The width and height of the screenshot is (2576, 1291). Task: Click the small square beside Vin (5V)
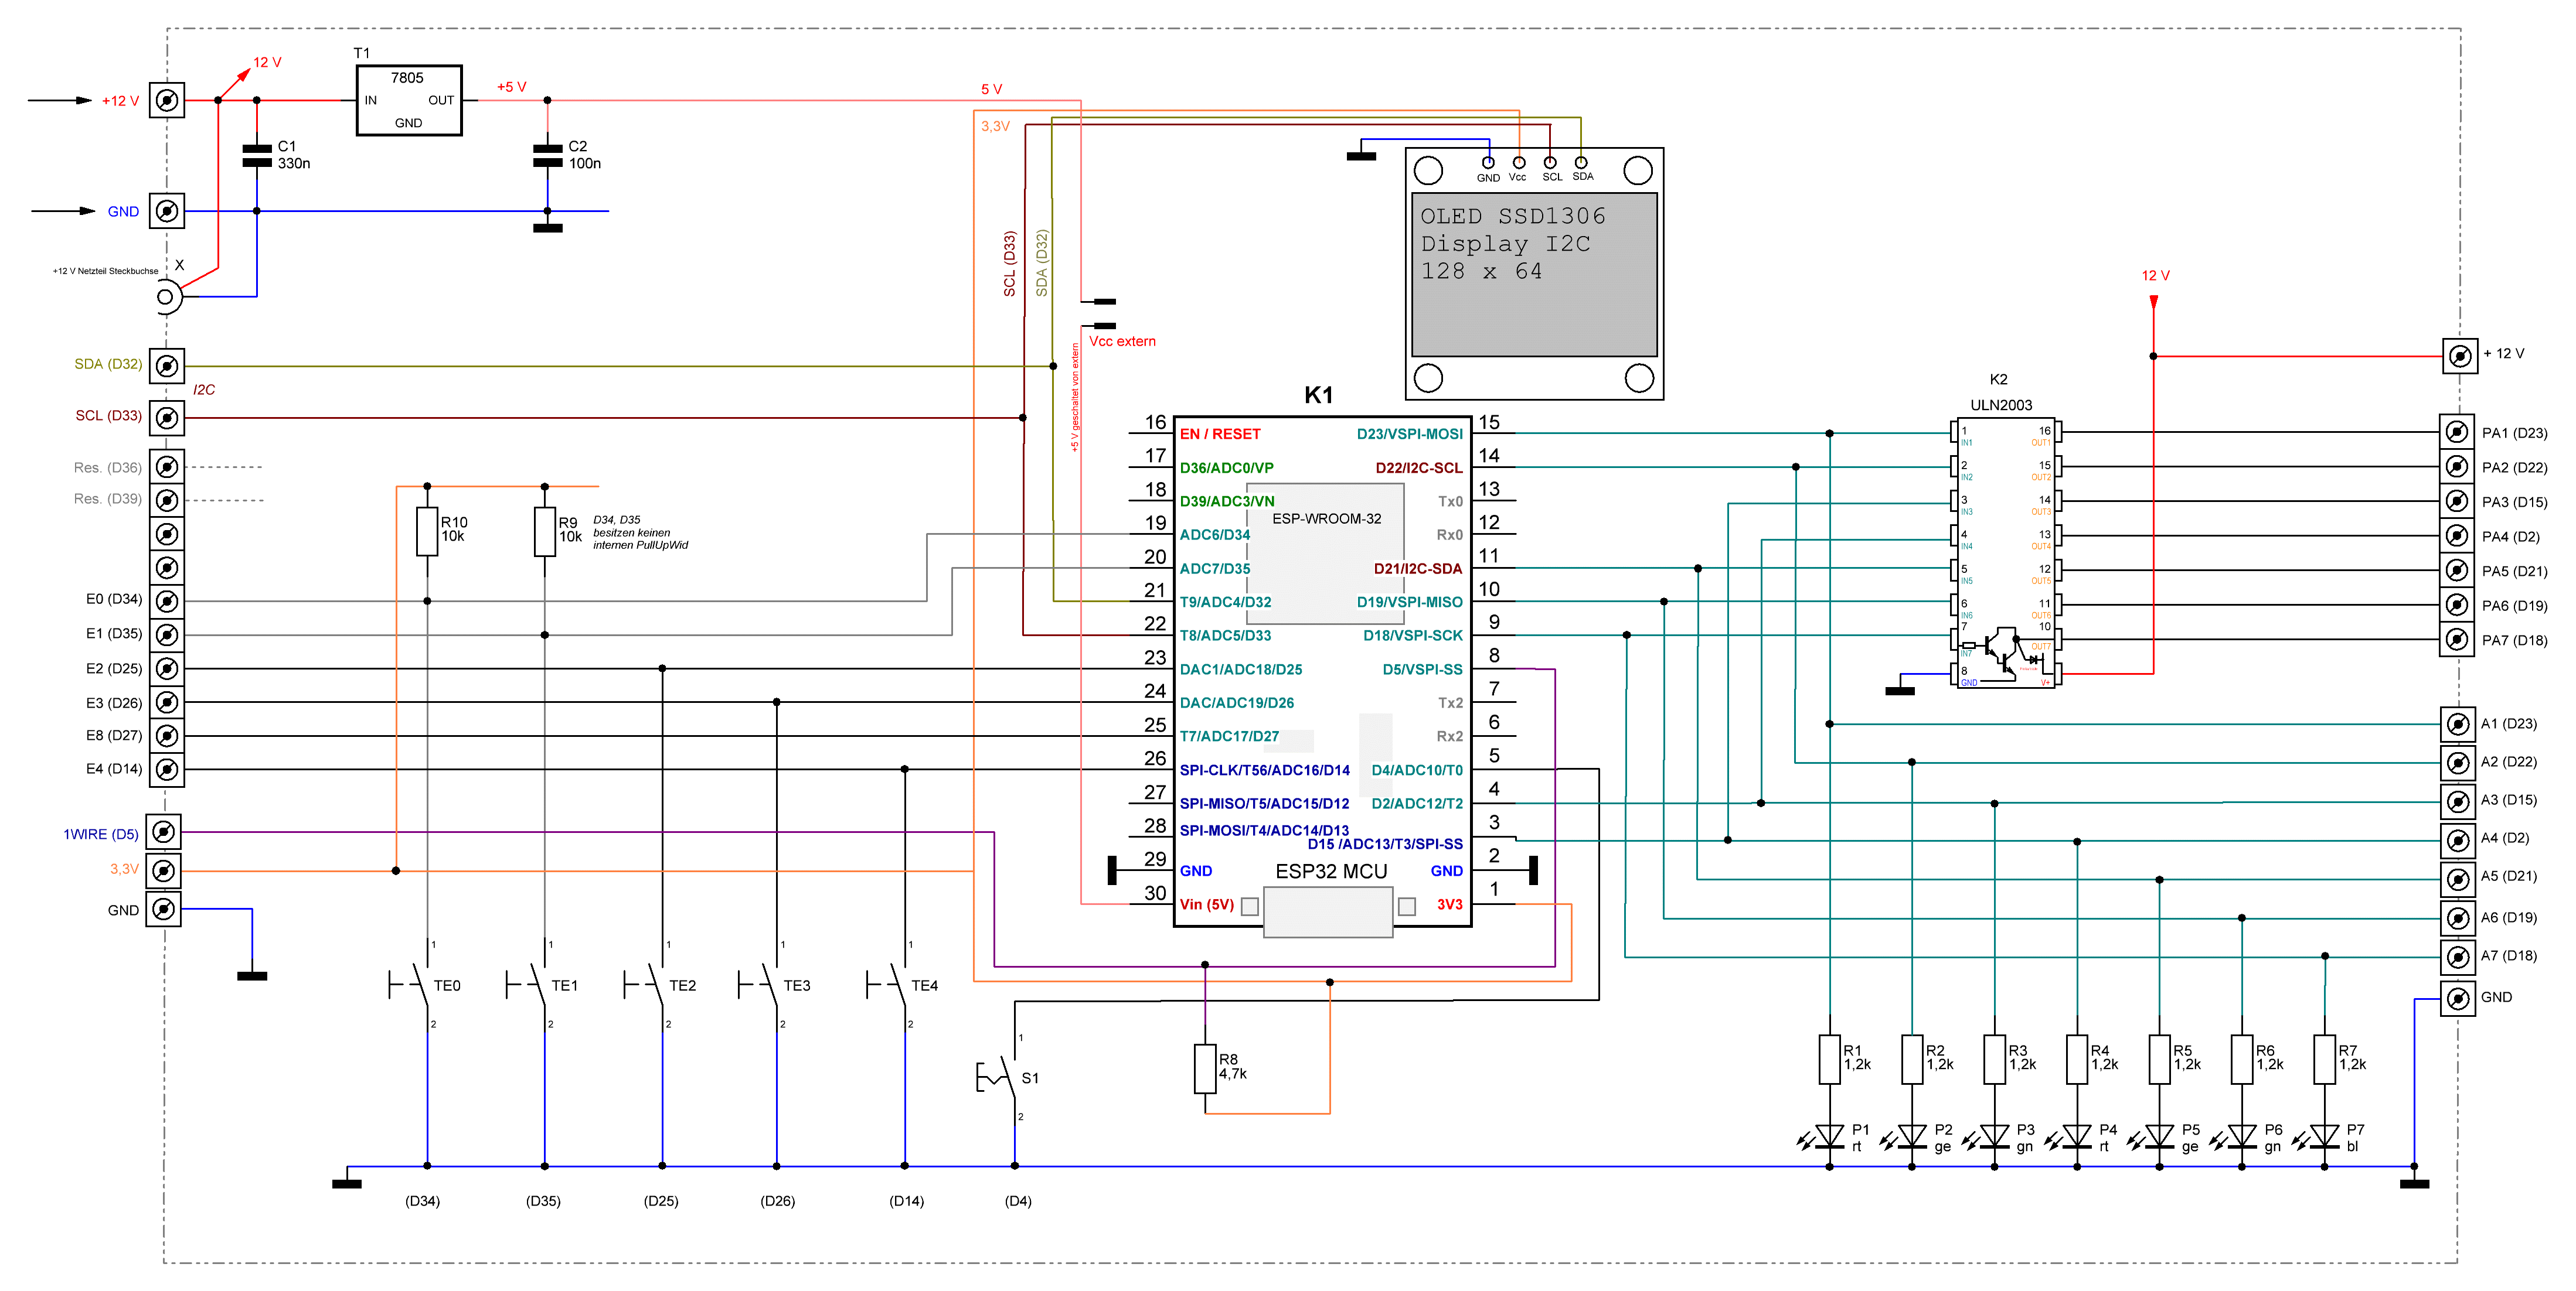coord(1249,906)
